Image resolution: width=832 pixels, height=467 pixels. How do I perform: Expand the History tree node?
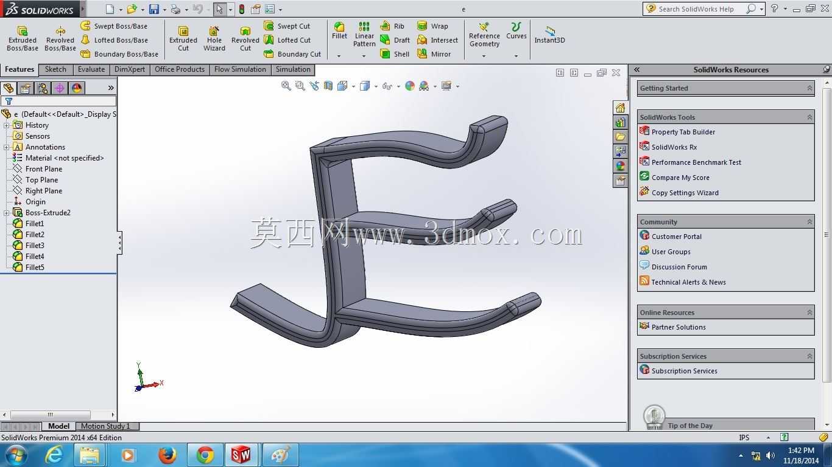coord(6,125)
